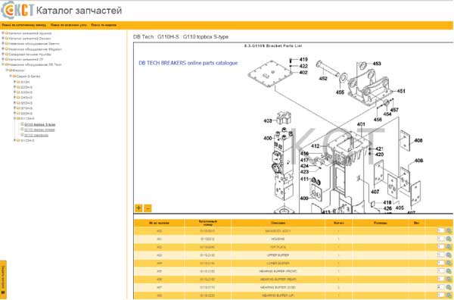Add TOP PLATE row to cart icon
Image resolution: width=454 pixels, height=300 pixels.
449,247
